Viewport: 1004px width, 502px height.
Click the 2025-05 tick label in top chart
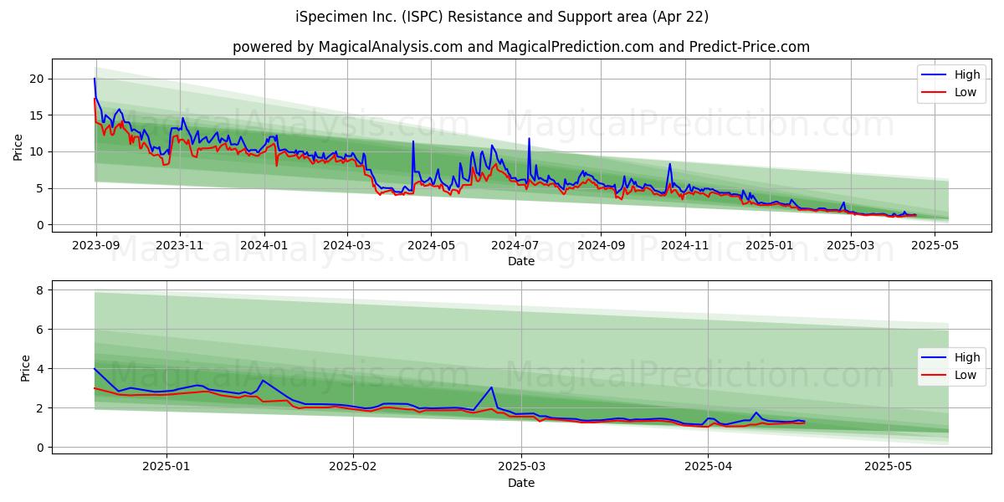(935, 245)
